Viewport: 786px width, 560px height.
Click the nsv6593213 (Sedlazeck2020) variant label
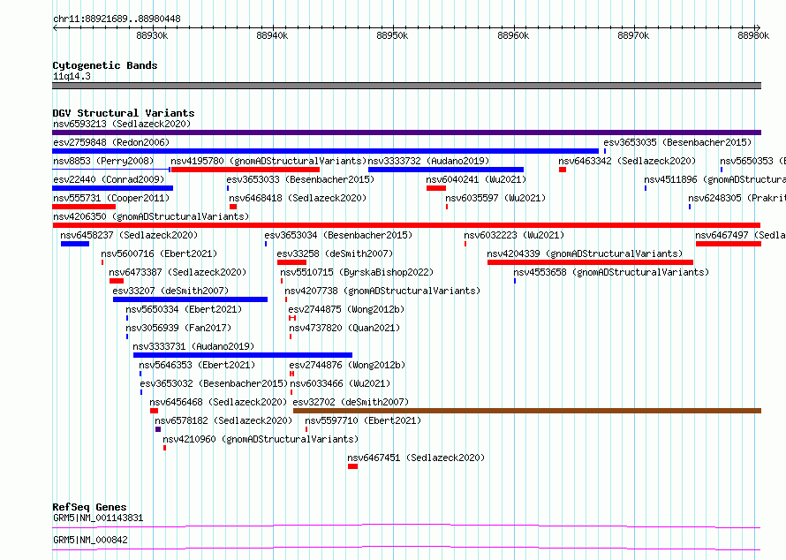pyautogui.click(x=122, y=124)
